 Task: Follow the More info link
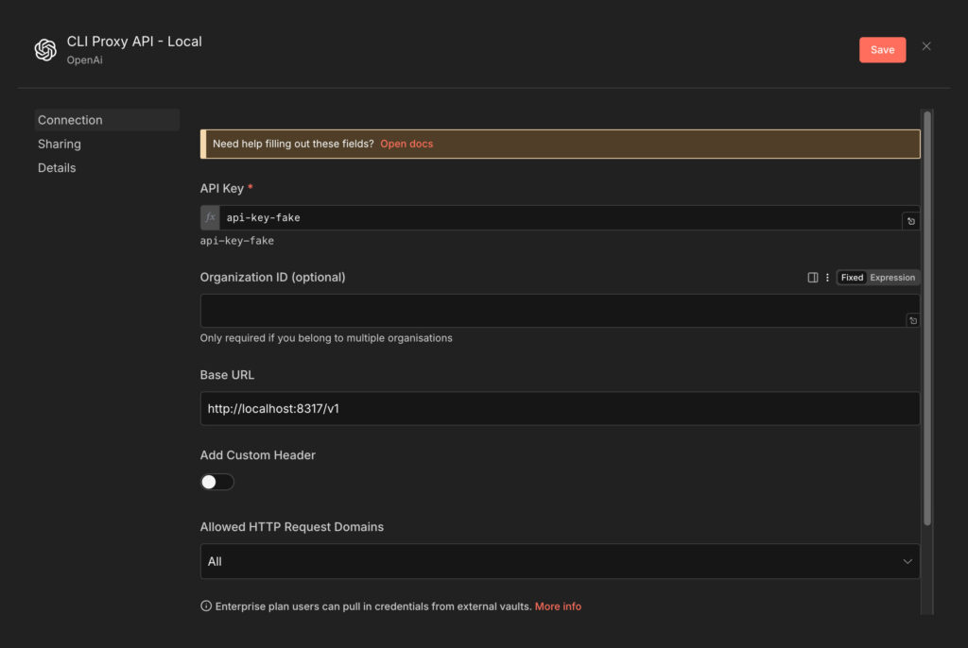pyautogui.click(x=558, y=606)
